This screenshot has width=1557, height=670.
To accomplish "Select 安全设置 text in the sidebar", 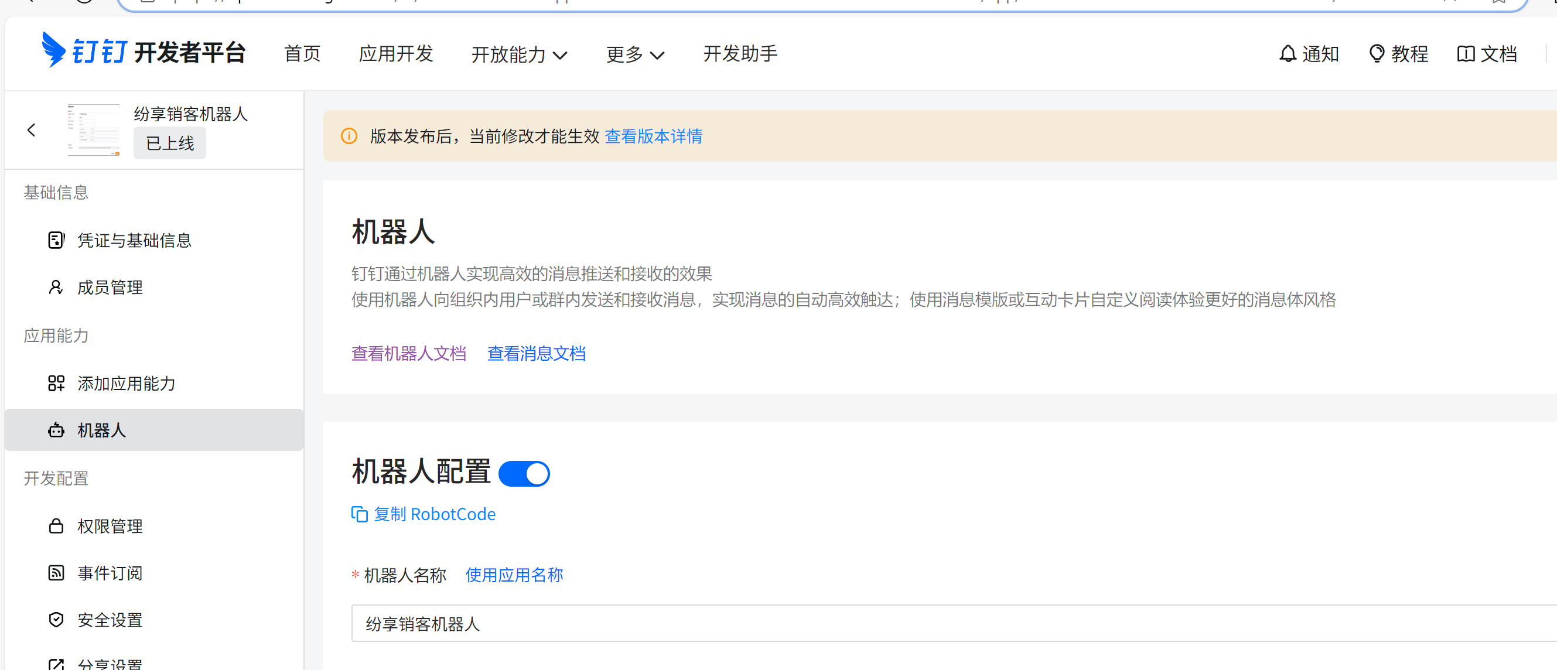I will click(110, 620).
